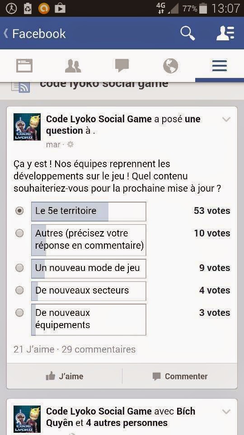The width and height of the screenshot is (244, 435).
Task: Click the Commenter button
Action: click(x=180, y=377)
